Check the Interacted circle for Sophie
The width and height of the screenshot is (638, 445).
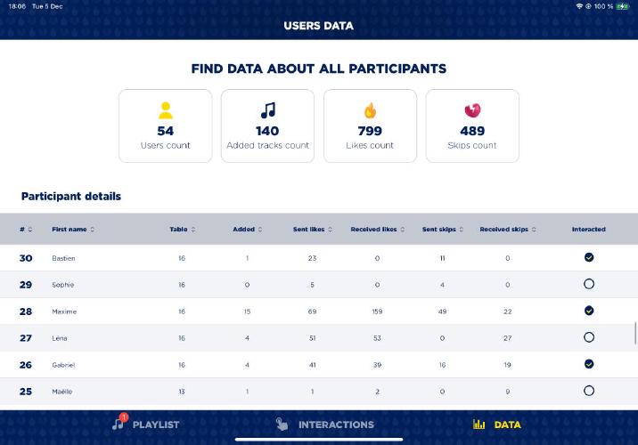pyautogui.click(x=589, y=284)
